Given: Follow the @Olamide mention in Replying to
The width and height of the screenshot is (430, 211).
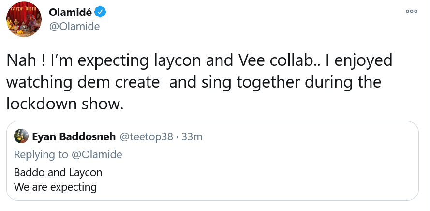Looking at the screenshot, I should [97, 154].
